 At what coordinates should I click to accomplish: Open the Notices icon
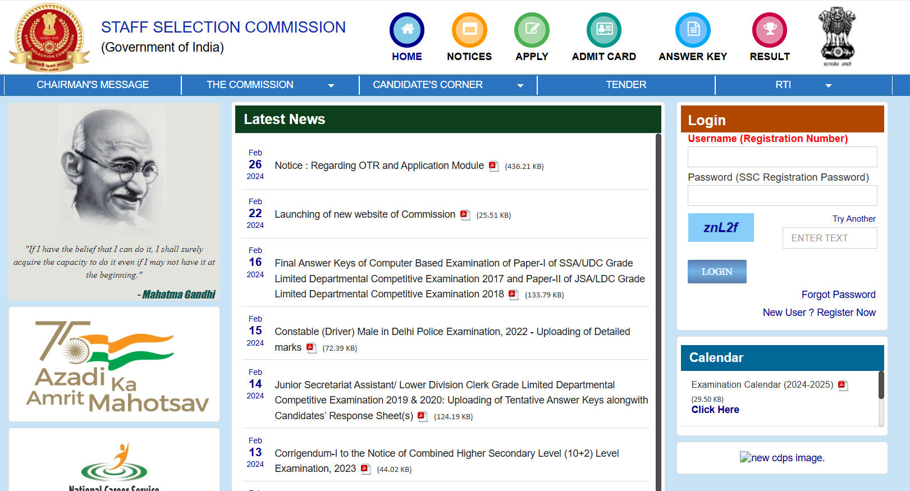click(469, 30)
